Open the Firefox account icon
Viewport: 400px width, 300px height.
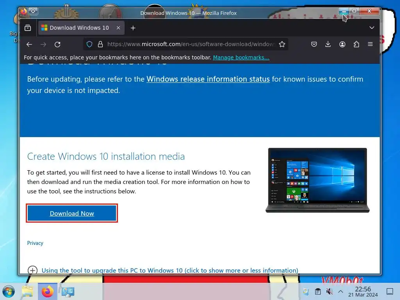tap(342, 44)
